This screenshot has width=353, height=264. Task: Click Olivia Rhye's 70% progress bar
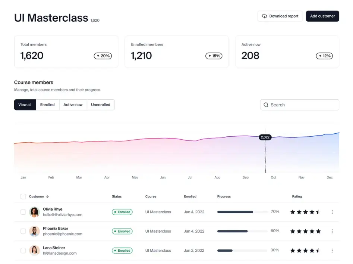(x=242, y=212)
